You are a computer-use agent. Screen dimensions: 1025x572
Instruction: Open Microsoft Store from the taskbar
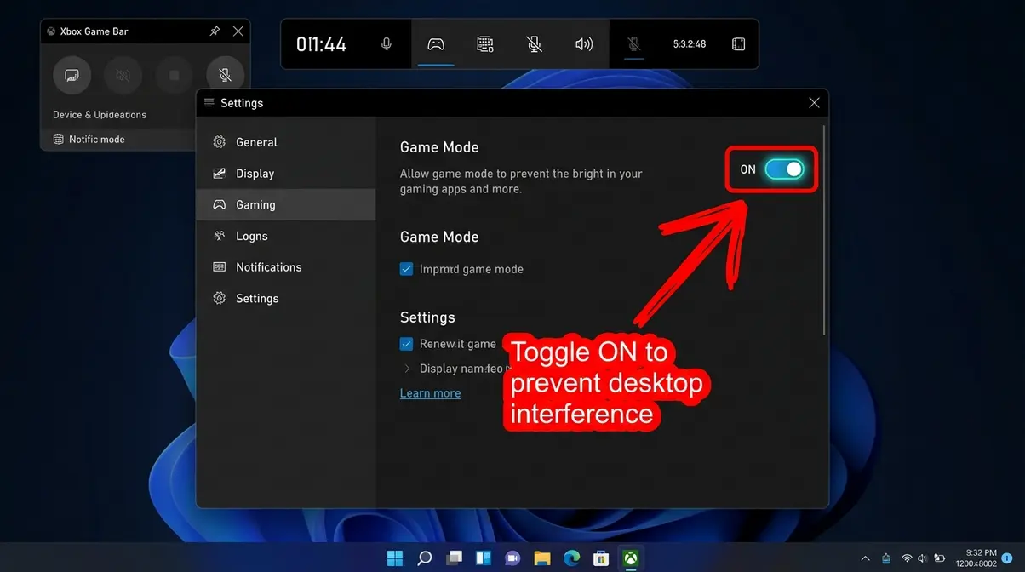coord(601,558)
